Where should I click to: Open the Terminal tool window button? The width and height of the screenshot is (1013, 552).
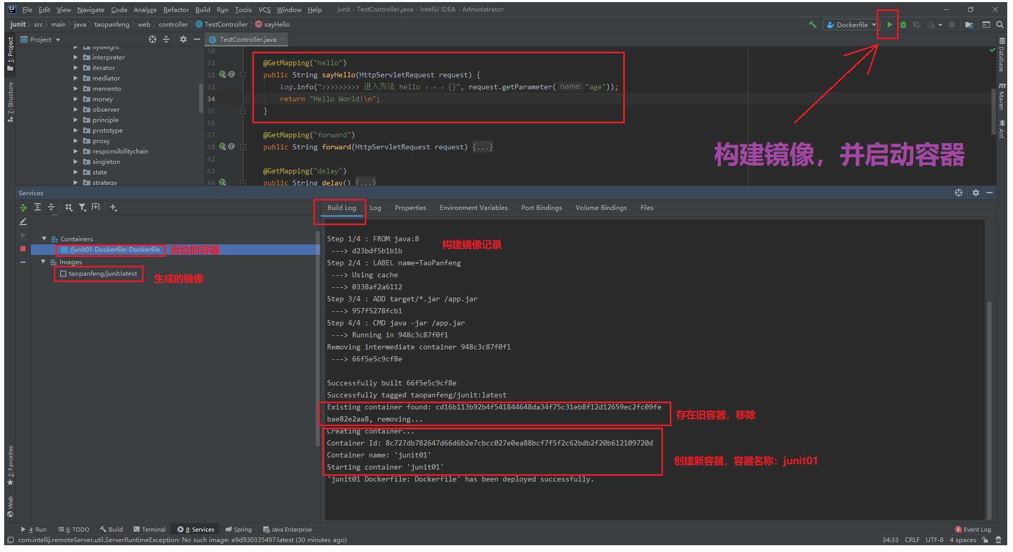coord(149,530)
